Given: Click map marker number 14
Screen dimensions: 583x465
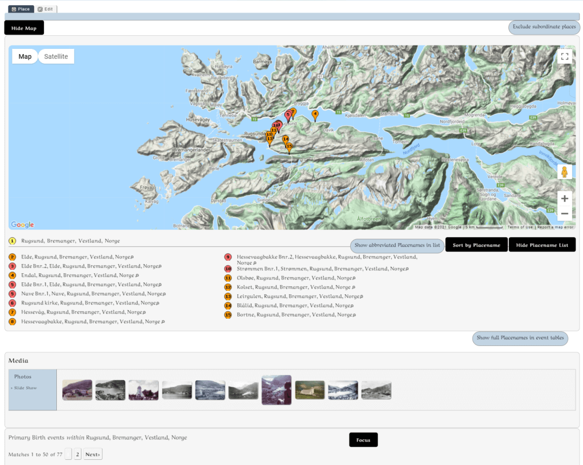Looking at the screenshot, I should coord(286,139).
